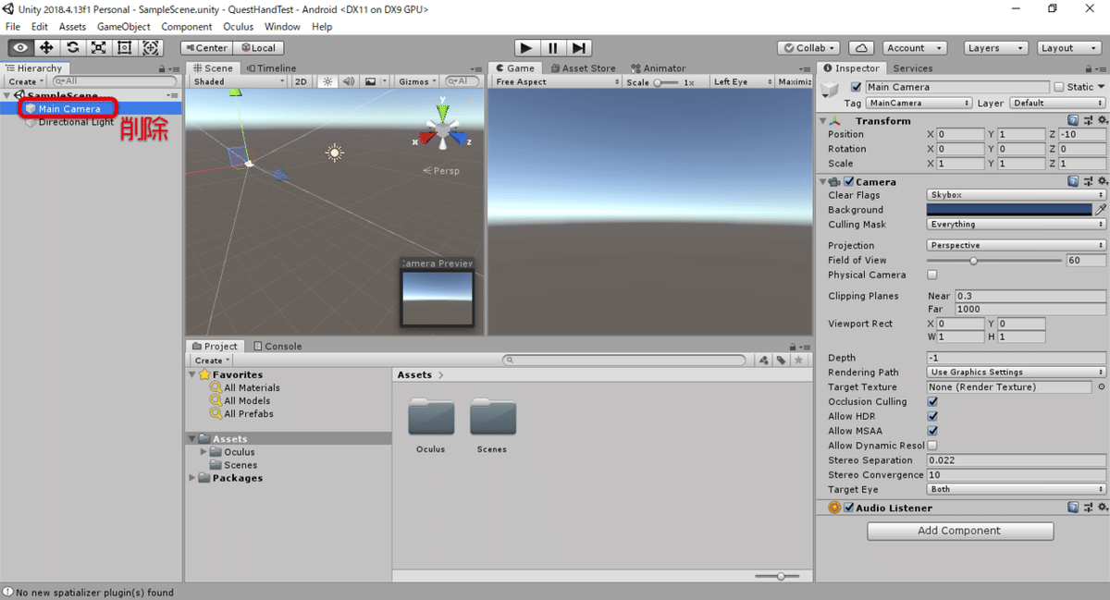This screenshot has width=1110, height=600.
Task: Select the Rotate tool
Action: coord(72,47)
